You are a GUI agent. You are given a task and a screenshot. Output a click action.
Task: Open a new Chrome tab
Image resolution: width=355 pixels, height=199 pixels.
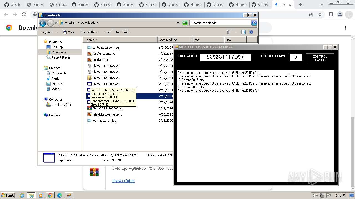(300, 5)
